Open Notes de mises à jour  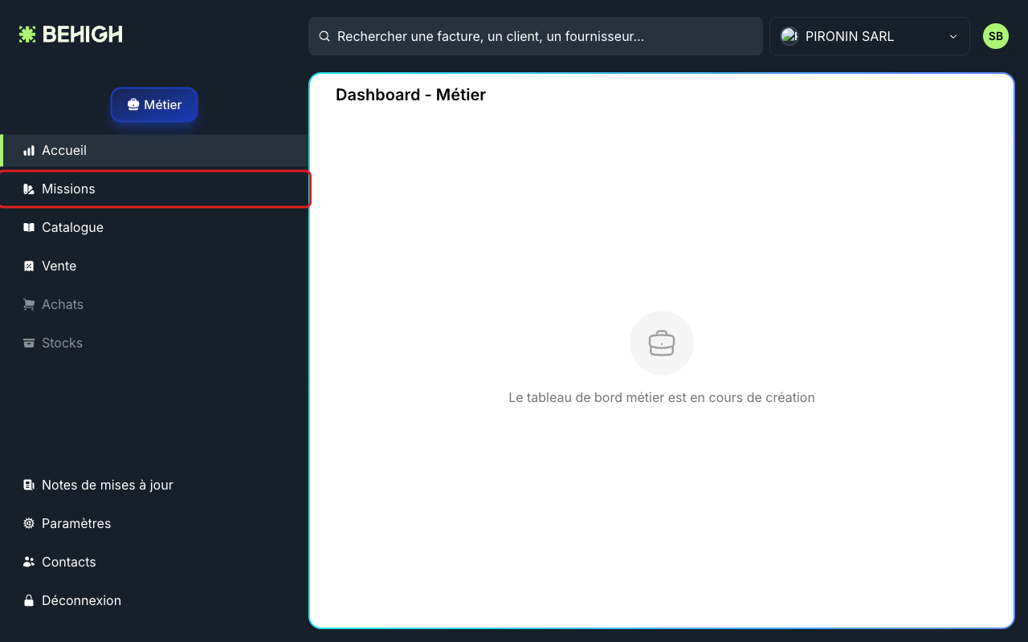pyautogui.click(x=154, y=485)
